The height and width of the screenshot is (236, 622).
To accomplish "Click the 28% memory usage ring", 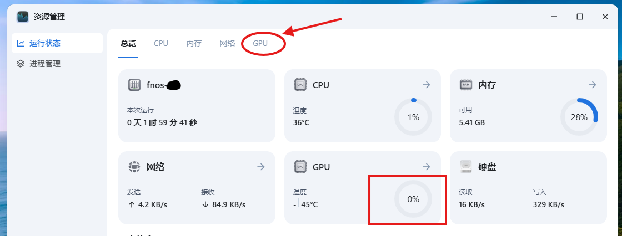I will pyautogui.click(x=579, y=117).
